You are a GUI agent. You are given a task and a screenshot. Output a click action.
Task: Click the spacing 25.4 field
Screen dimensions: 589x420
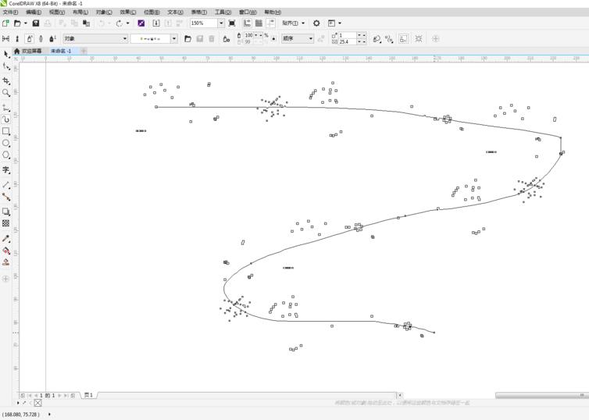coord(347,41)
